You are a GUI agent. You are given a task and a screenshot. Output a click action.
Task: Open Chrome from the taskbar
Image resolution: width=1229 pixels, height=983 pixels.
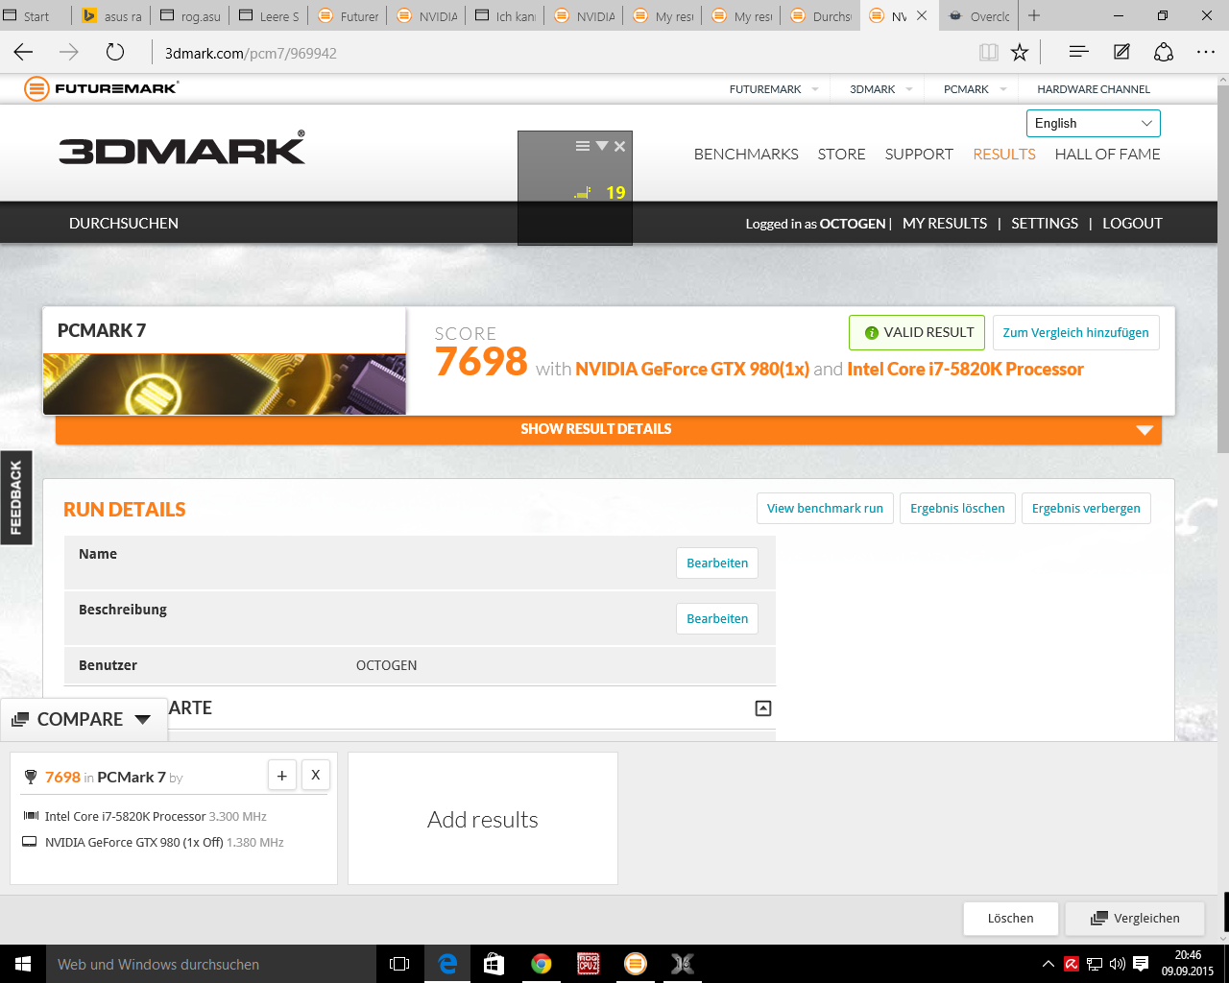pyautogui.click(x=542, y=964)
